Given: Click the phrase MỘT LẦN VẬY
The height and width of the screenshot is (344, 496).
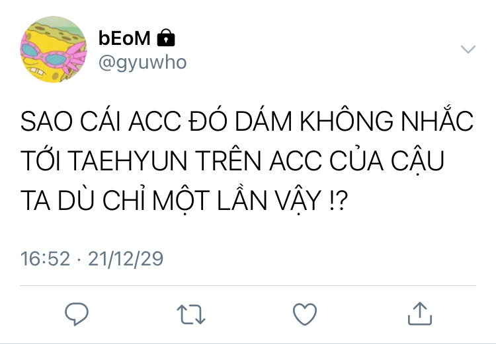Looking at the screenshot, I should pos(237,201).
